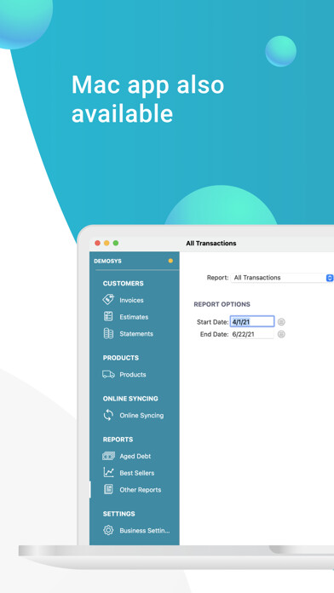Click the REPORT OPTIONS heading

[x=222, y=304]
